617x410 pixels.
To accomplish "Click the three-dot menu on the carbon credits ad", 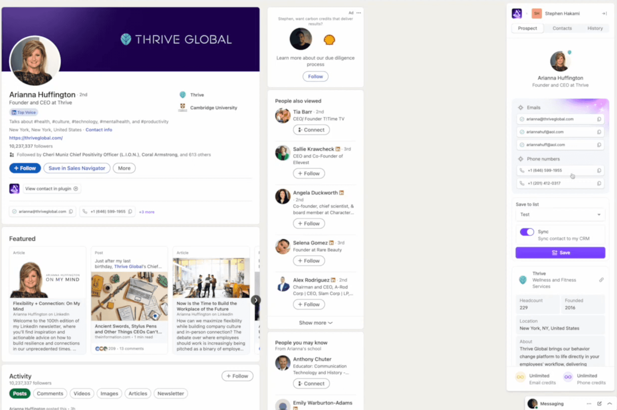I will [358, 12].
